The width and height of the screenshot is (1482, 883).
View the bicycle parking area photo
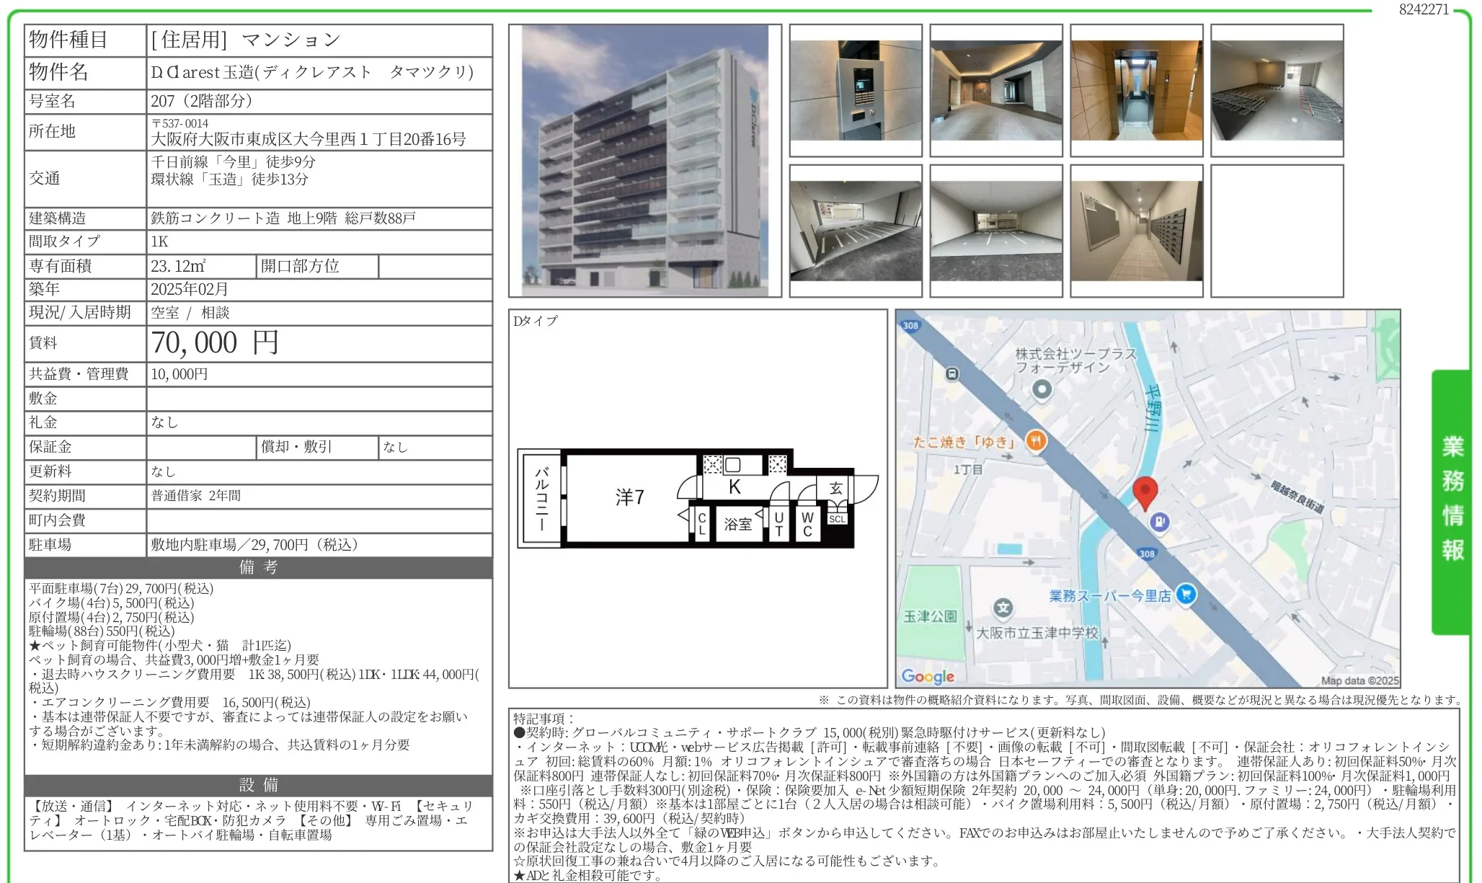pyautogui.click(x=1278, y=88)
